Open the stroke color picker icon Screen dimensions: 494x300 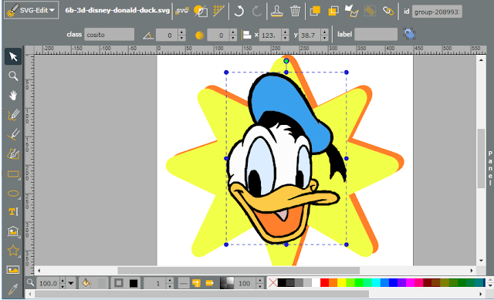tap(119, 283)
